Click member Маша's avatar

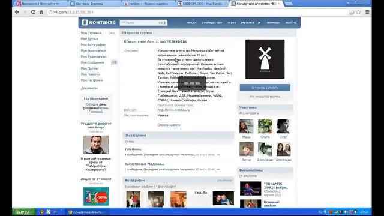click(x=247, y=127)
